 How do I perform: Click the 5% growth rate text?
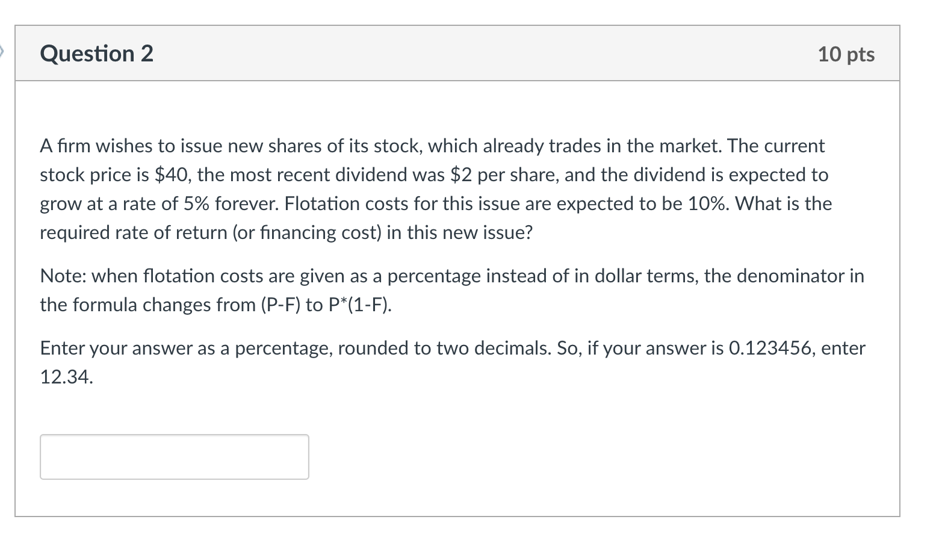click(197, 203)
